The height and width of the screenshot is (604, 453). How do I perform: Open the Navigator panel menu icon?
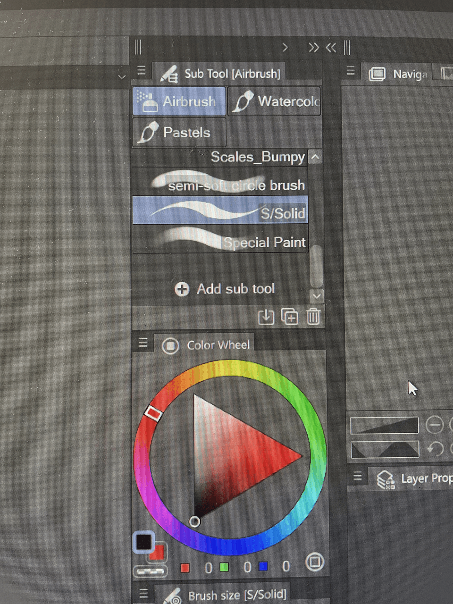(350, 71)
